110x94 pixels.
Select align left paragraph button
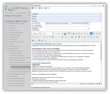click(x=91, y=34)
